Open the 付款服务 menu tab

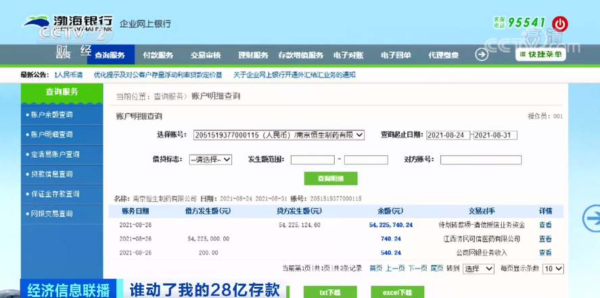click(158, 55)
